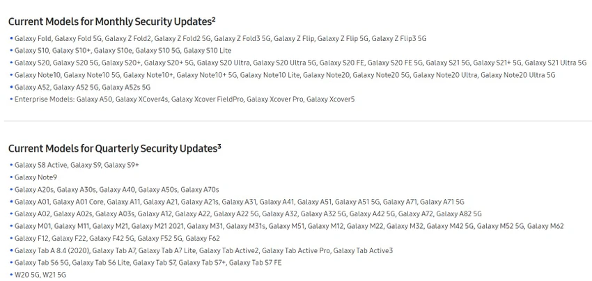Image resolution: width=592 pixels, height=281 pixels.
Task: Click footnote superscript 3 after Quarterly heading
Action: point(219,146)
